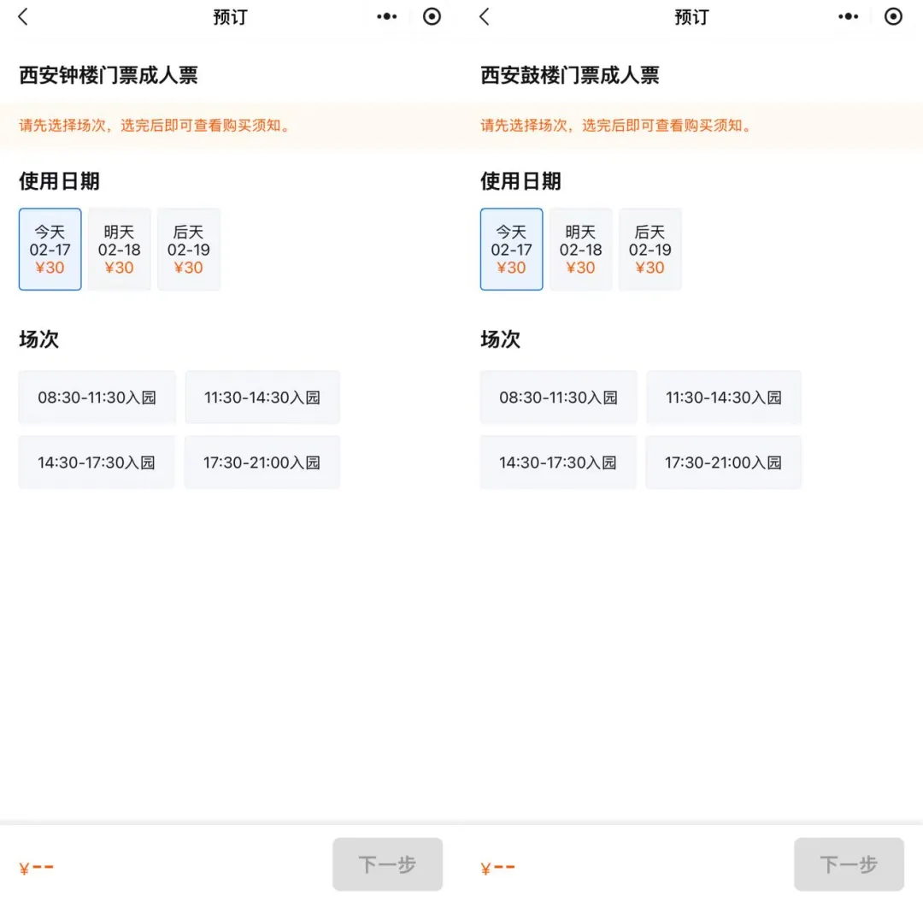Image resolution: width=923 pixels, height=902 pixels.
Task: Select 后天 02-19 date for Drum Tower (鼓楼) ticket
Action: pyautogui.click(x=650, y=249)
